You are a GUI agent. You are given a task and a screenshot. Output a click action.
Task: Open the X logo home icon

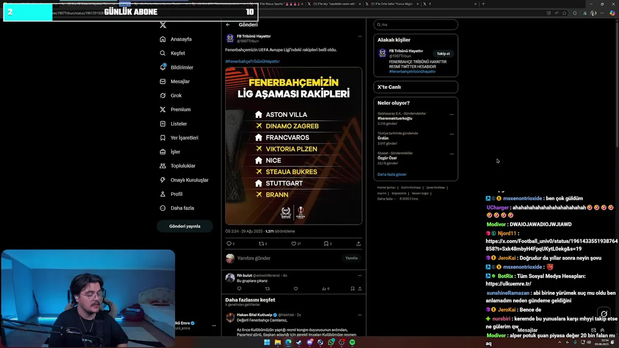pos(163,25)
